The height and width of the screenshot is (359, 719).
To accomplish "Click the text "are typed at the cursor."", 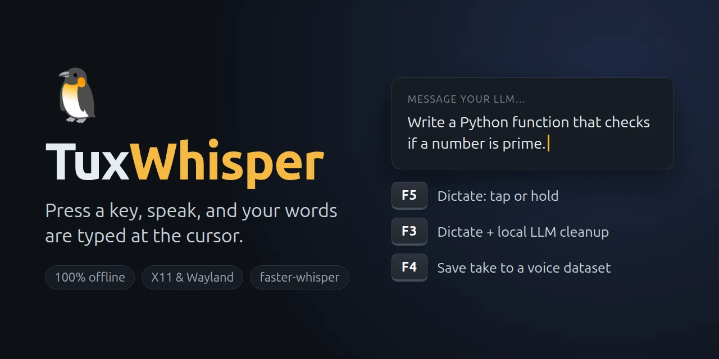I will coord(144,236).
